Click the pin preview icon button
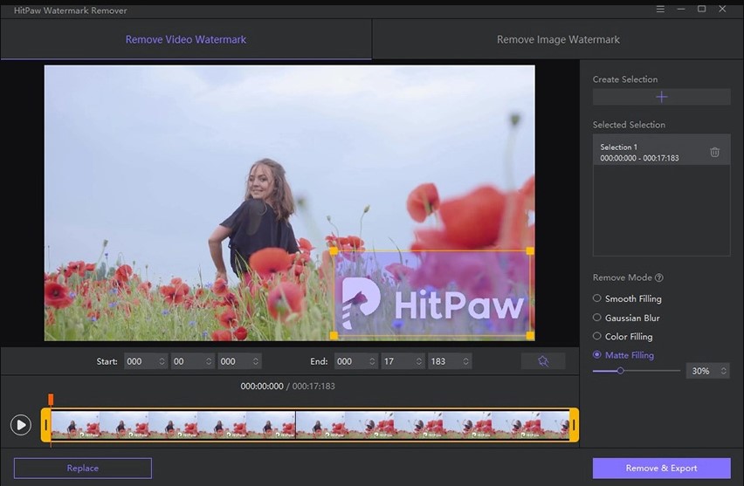The width and height of the screenshot is (744, 486). click(543, 361)
